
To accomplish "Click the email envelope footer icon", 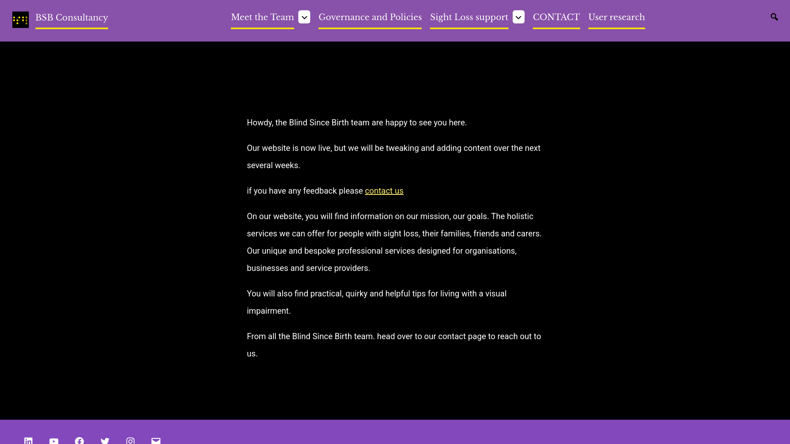I will pos(156,441).
